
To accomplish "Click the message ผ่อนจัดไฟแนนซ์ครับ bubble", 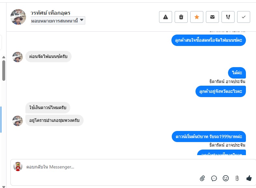I will (48, 56).
